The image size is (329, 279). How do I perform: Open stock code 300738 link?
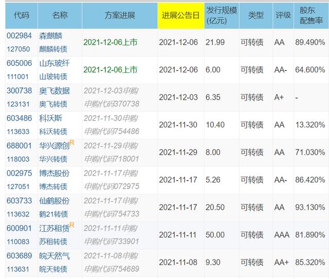point(19,90)
